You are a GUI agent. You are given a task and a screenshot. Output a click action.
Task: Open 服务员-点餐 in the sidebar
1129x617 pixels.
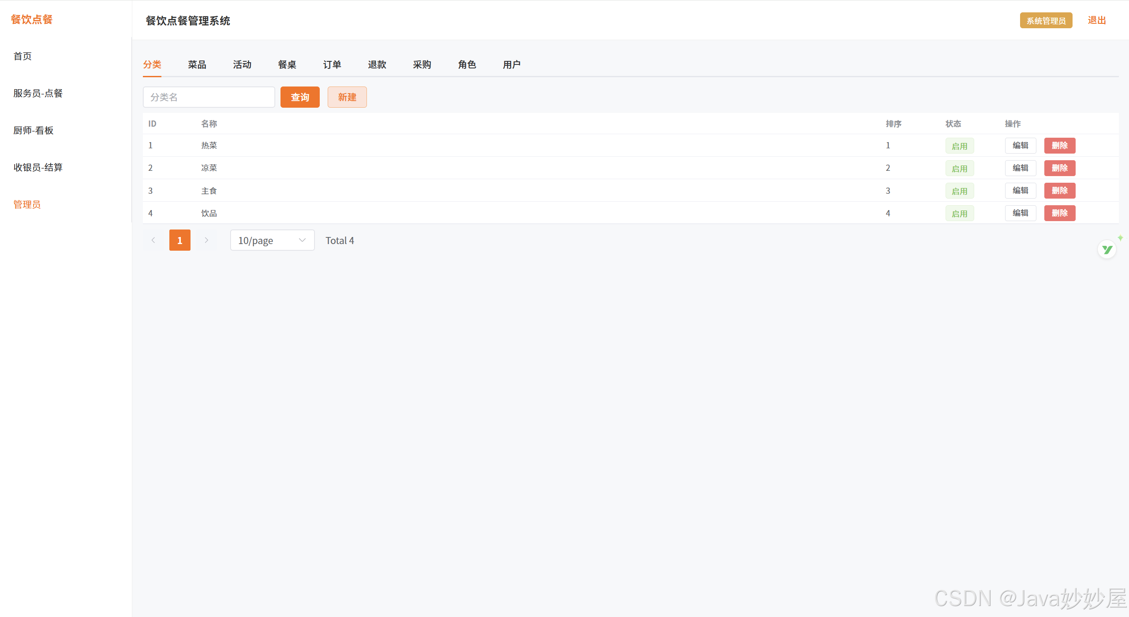[38, 93]
